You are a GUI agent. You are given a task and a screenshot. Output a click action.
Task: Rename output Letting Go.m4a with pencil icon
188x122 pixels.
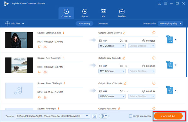(124, 33)
